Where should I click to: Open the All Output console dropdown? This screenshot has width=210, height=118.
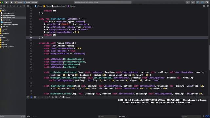[x=123, y=117]
